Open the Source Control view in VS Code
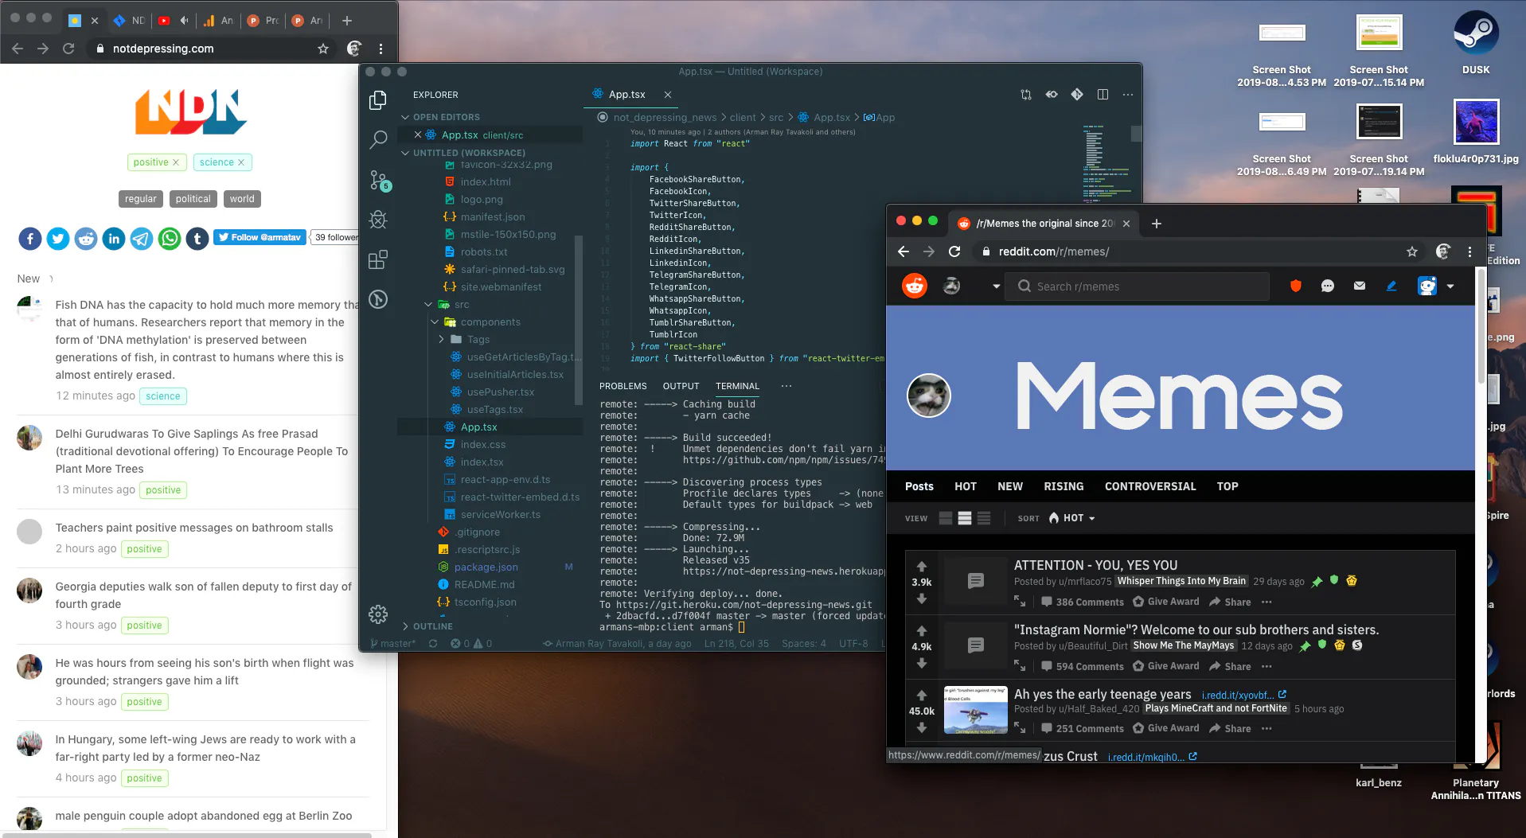This screenshot has height=838, width=1526. 379,181
